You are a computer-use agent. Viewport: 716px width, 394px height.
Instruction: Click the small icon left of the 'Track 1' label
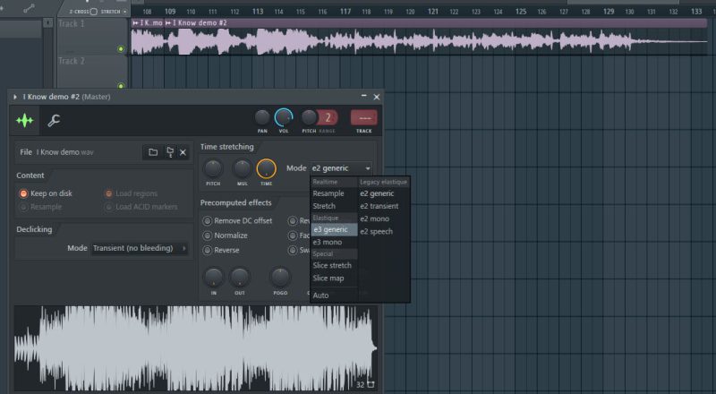48,22
